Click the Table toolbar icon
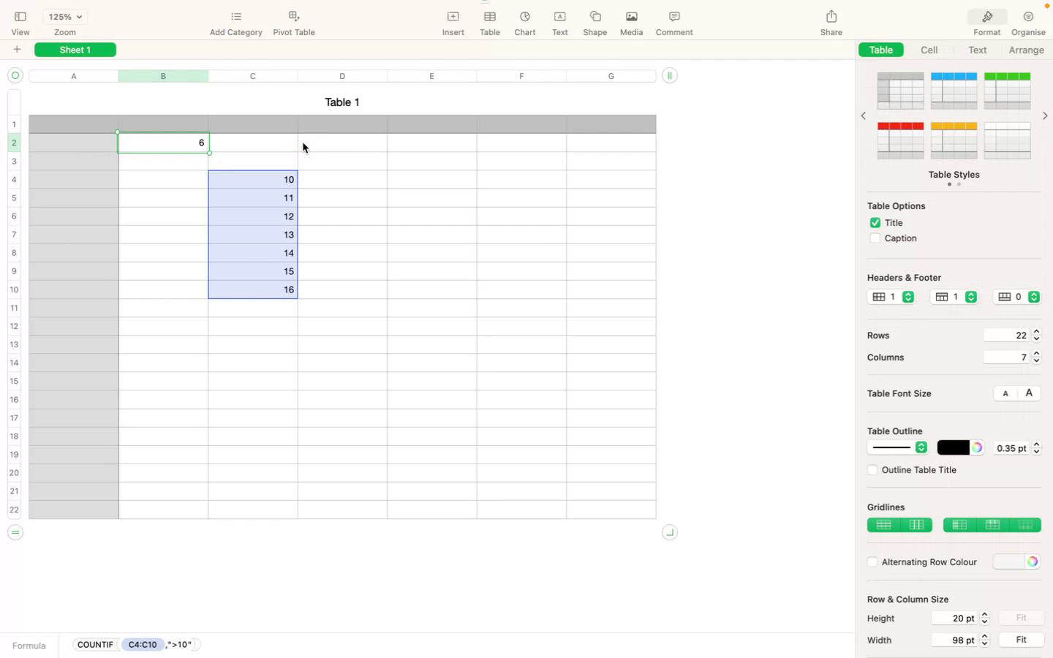The image size is (1053, 658). [490, 17]
